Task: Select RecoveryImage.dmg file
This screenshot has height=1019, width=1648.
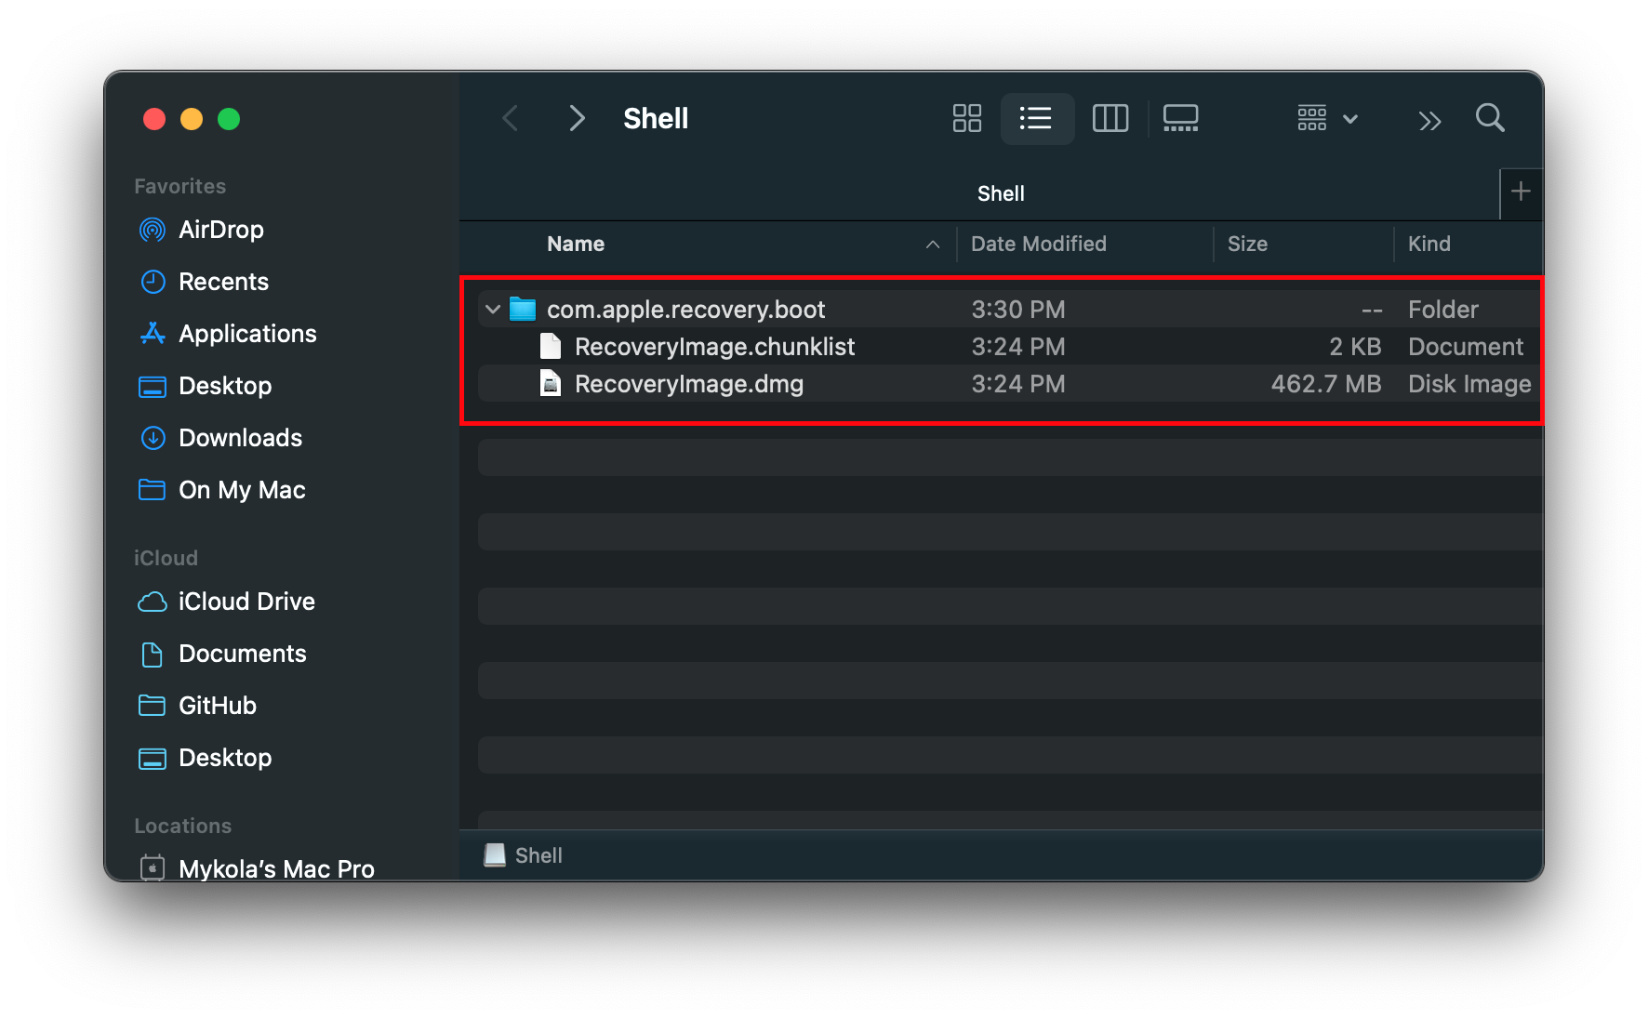Action: tap(688, 384)
